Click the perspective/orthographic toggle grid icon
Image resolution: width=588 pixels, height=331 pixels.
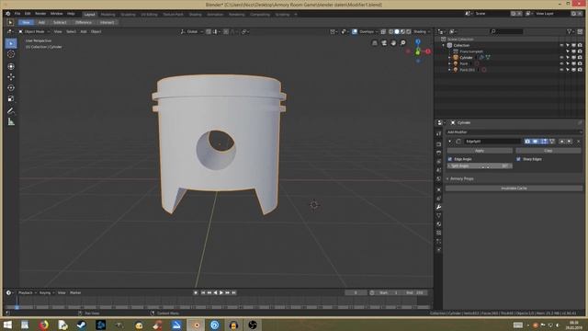(x=375, y=43)
